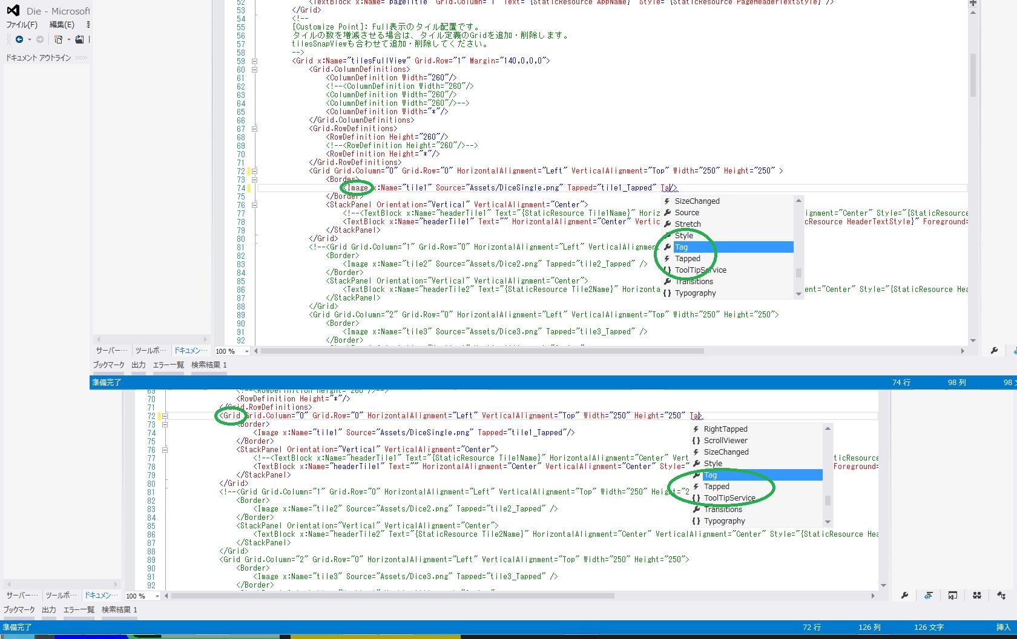Click the wrench icon in lower window
Viewport: 1017px width, 639px height.
(904, 595)
